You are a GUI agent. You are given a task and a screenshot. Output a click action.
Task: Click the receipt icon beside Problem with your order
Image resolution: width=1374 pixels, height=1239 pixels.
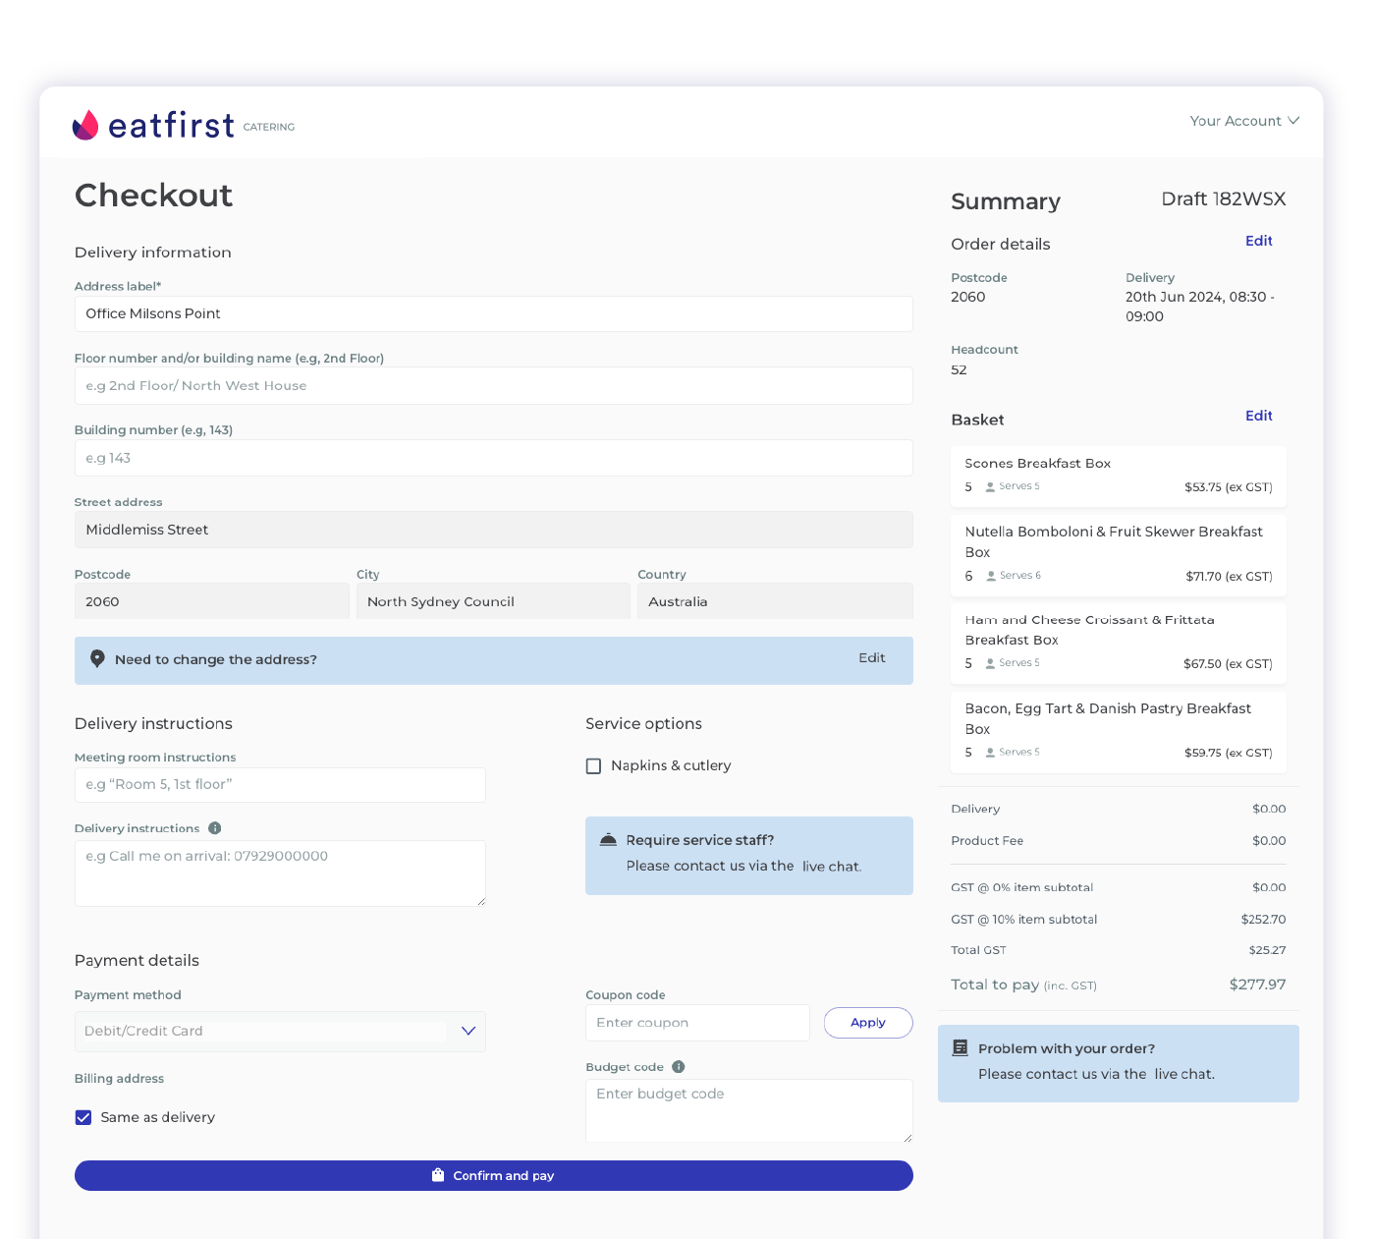961,1047
